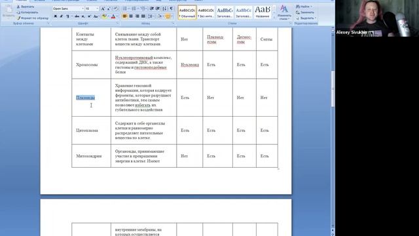
Task: Click the Shrink Font icon
Action: click(x=109, y=9)
